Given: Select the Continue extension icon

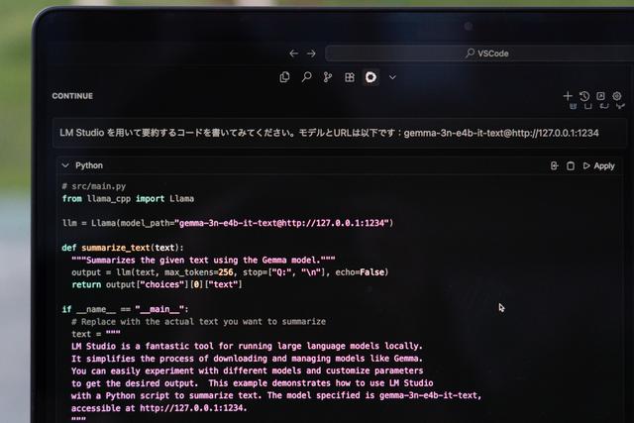Looking at the screenshot, I should 370,77.
